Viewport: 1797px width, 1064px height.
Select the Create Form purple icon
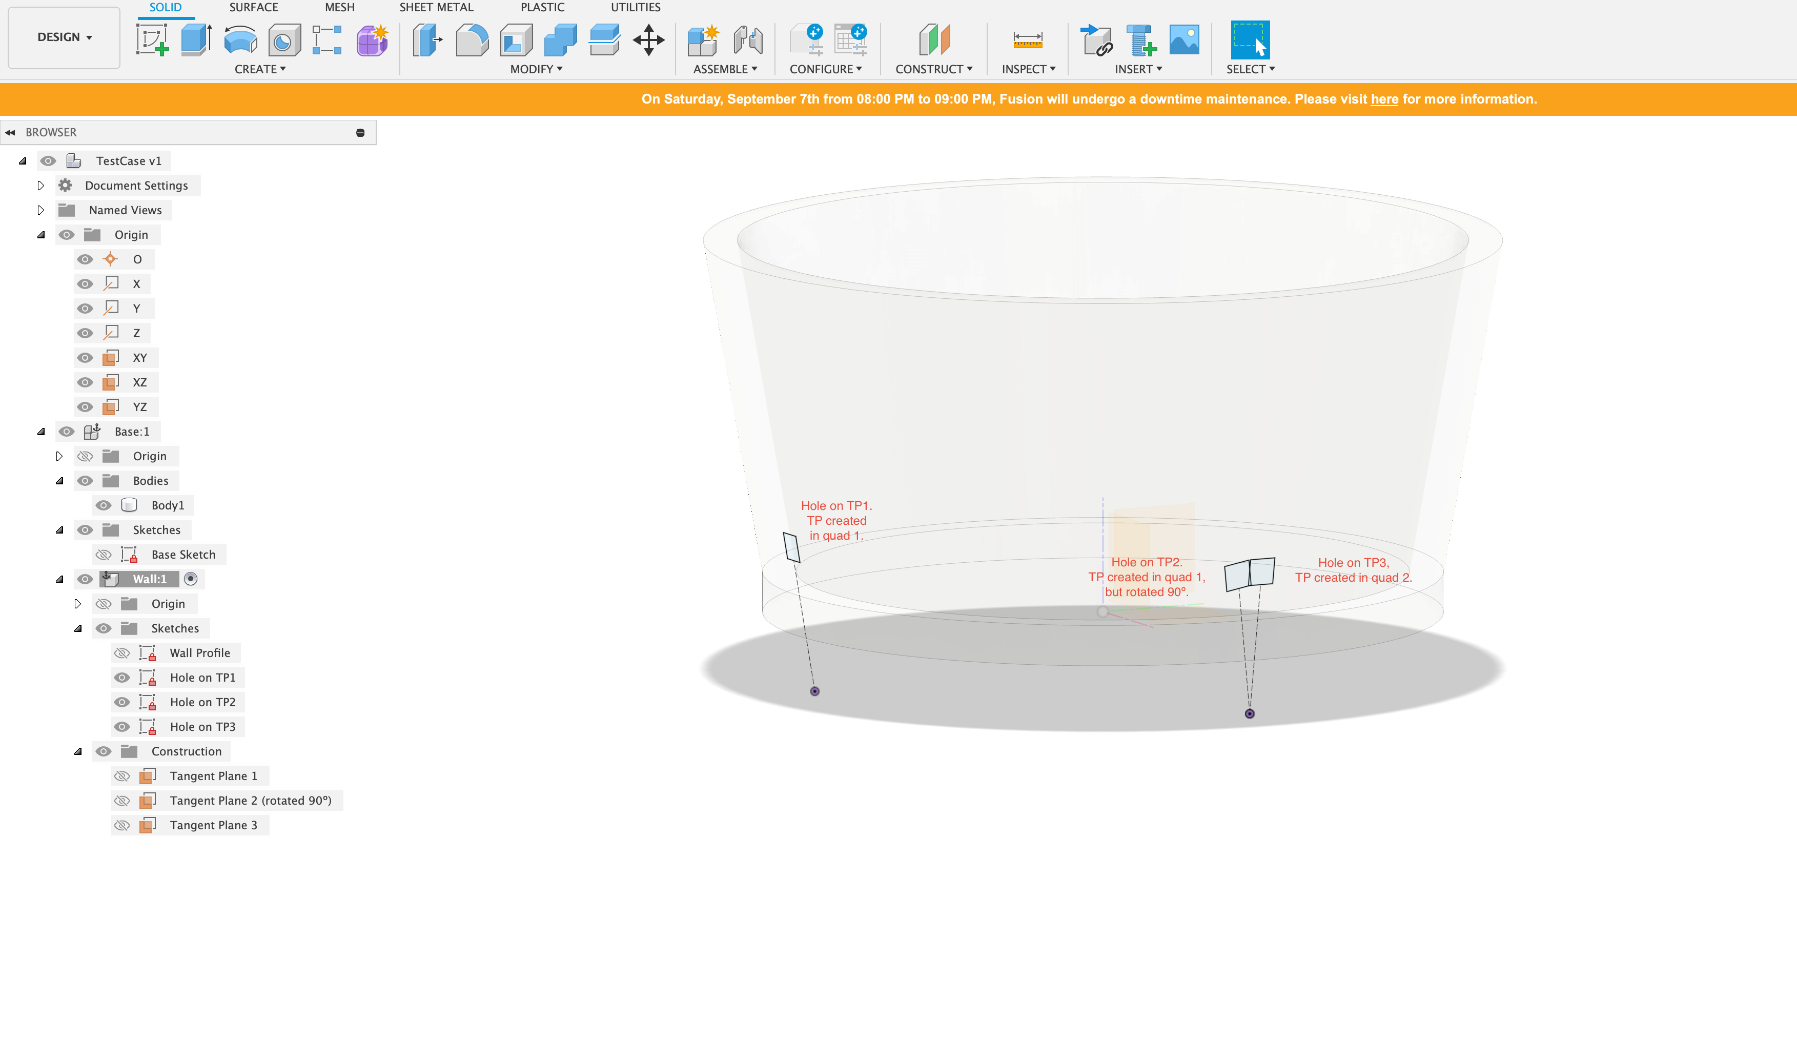click(x=372, y=39)
